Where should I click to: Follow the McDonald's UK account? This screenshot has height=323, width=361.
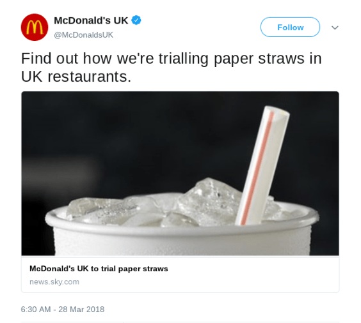tap(290, 27)
